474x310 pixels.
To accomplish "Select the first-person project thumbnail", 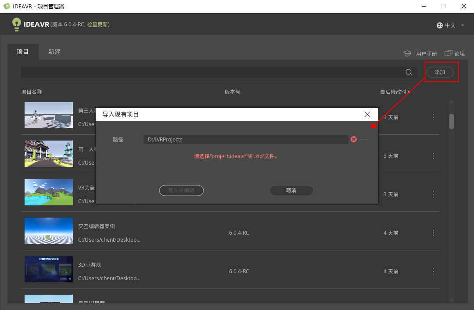I will click(49, 154).
